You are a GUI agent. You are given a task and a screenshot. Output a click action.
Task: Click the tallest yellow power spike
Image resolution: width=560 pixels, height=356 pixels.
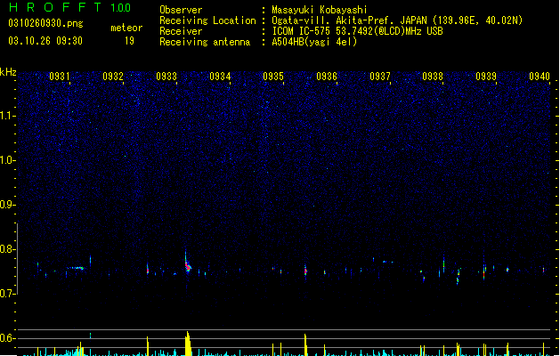[x=188, y=344]
